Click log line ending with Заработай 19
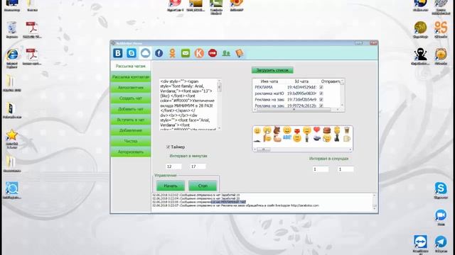 pos(196,195)
